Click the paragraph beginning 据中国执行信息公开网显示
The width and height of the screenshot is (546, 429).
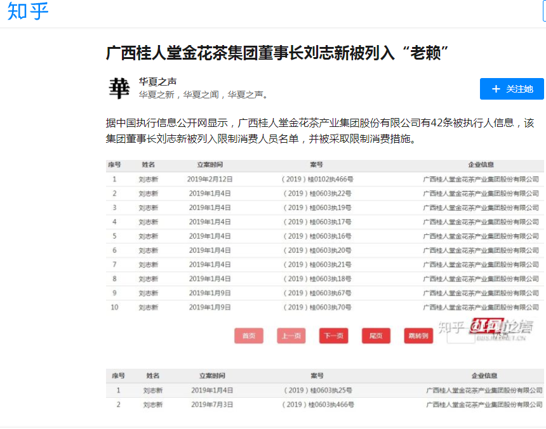(319, 131)
